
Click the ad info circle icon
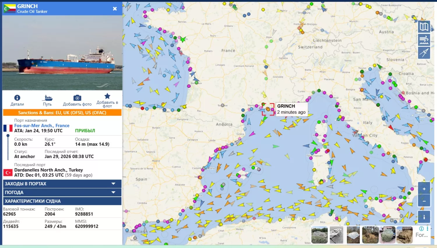421,229
